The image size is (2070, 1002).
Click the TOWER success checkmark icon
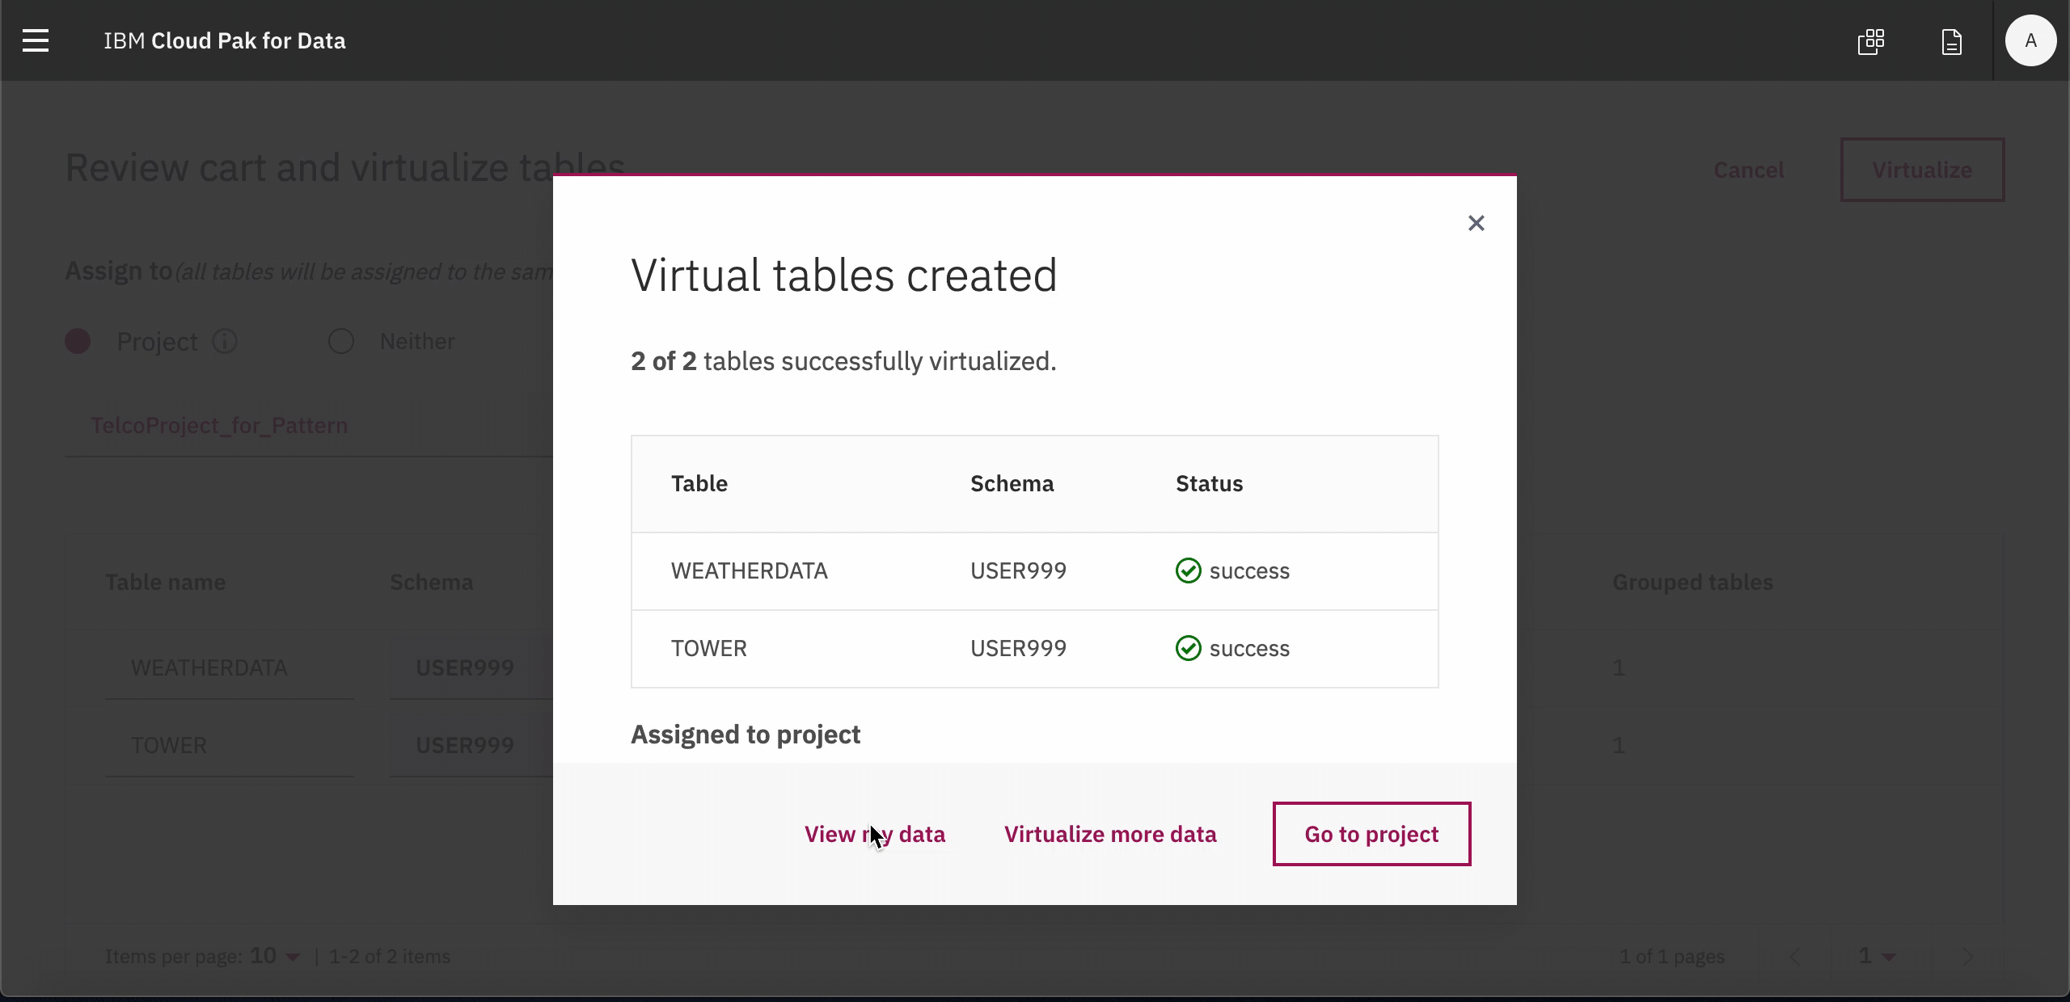tap(1188, 648)
